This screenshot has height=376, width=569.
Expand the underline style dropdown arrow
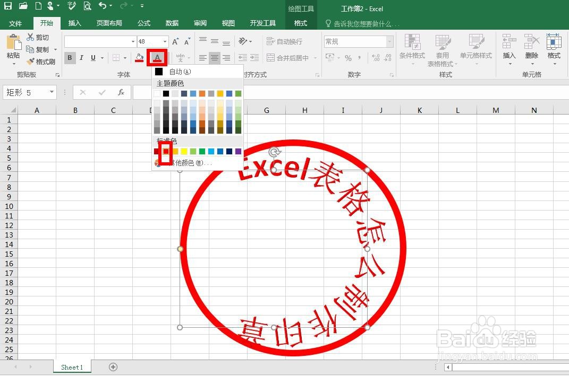pyautogui.click(x=103, y=58)
